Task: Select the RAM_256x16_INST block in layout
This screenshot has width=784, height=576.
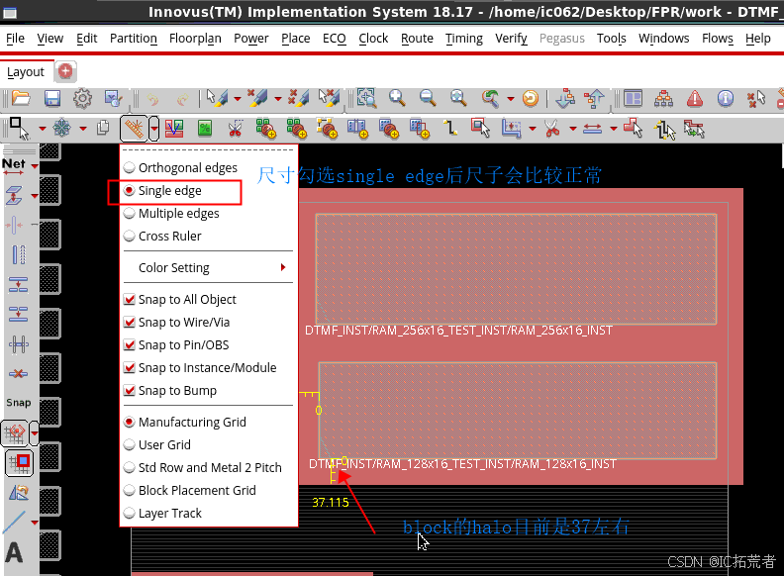Action: [x=516, y=269]
